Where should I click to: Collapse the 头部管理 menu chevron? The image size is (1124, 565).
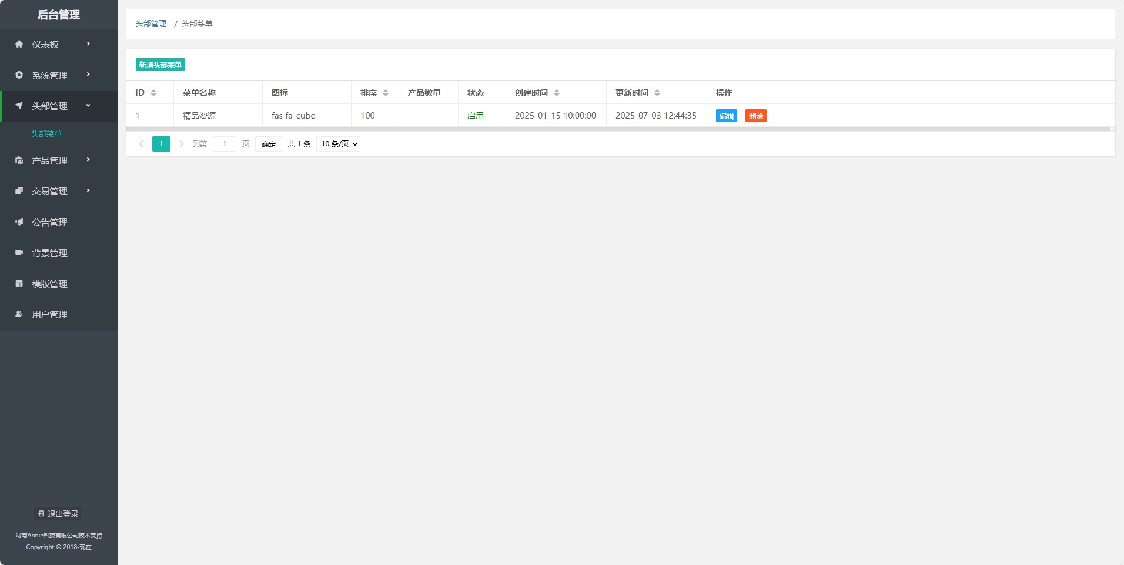tap(88, 106)
